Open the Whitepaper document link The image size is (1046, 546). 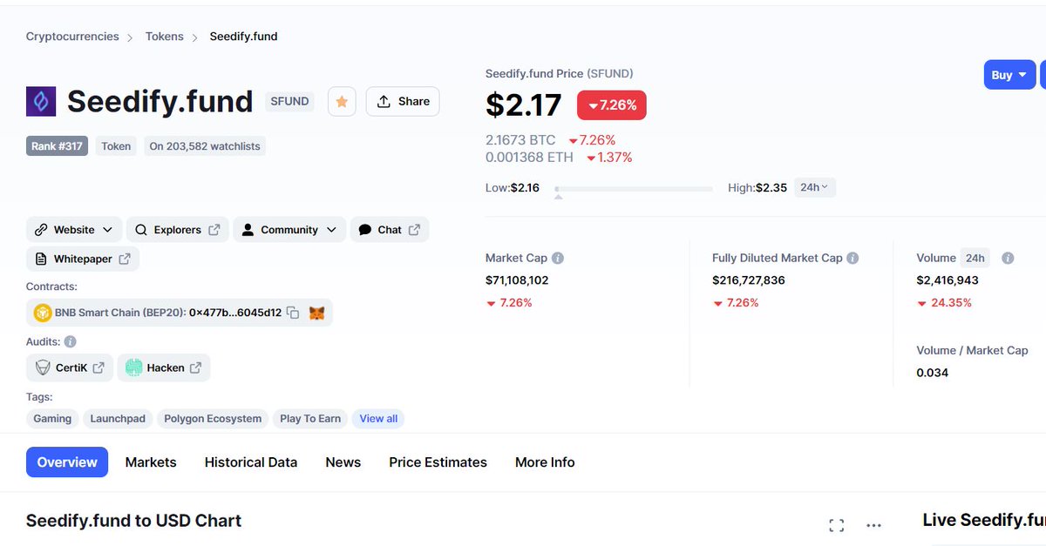coord(83,259)
